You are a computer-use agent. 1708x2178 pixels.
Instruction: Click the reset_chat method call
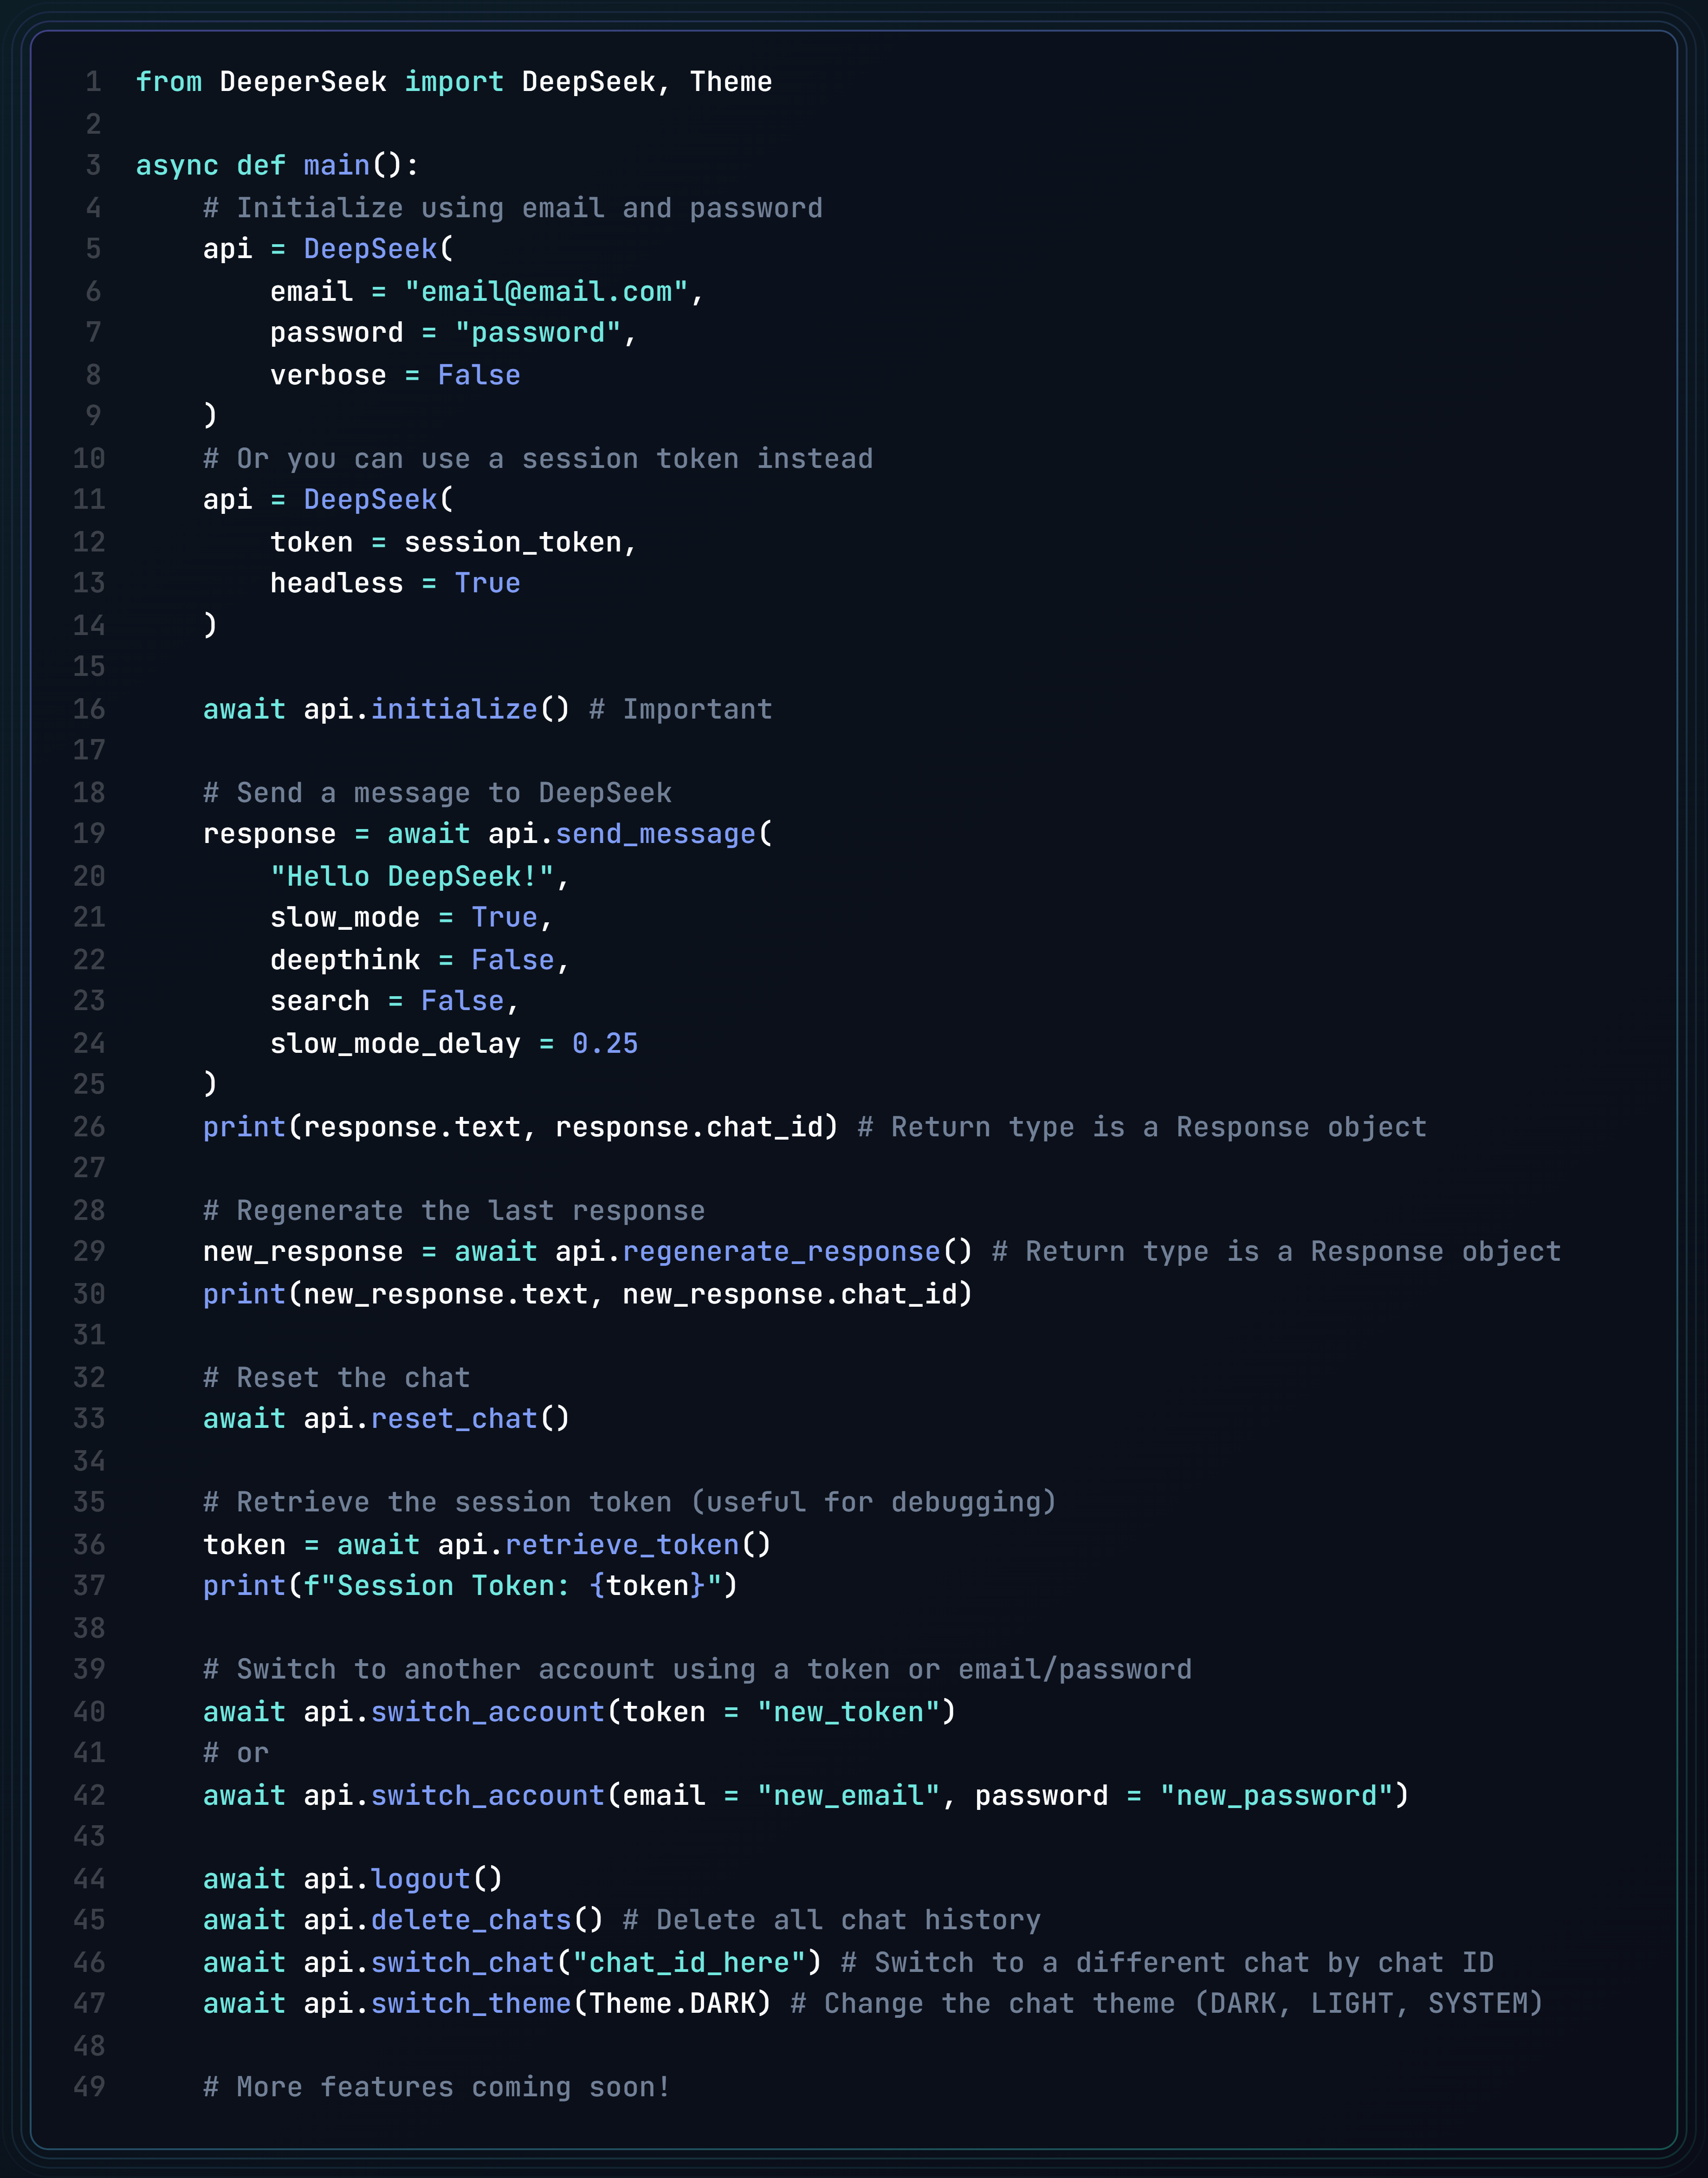454,1419
